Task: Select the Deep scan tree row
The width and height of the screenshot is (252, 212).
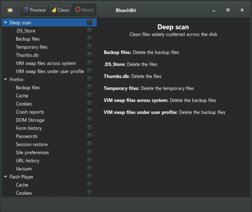Action: coord(49,22)
